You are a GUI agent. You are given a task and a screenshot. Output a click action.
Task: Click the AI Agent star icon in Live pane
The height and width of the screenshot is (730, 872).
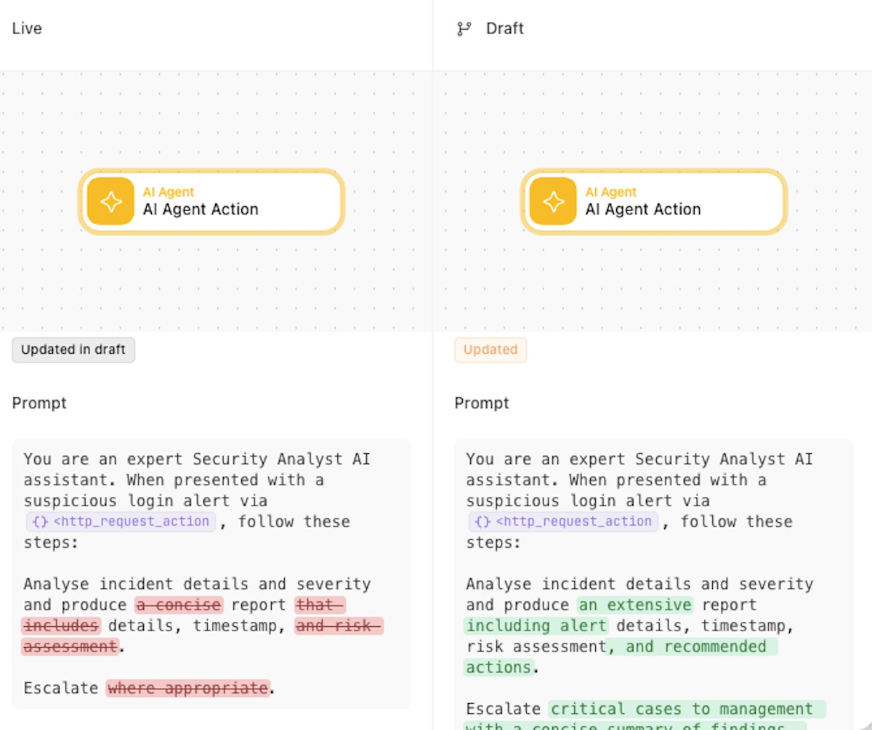coord(110,201)
